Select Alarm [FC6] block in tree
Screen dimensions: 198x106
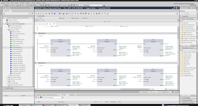click(15, 38)
